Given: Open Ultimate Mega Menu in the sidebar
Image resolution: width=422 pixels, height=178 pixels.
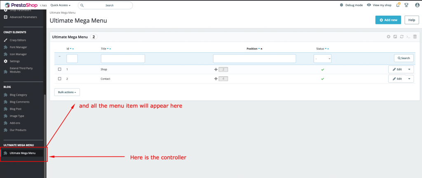Looking at the screenshot, I should tap(22, 153).
